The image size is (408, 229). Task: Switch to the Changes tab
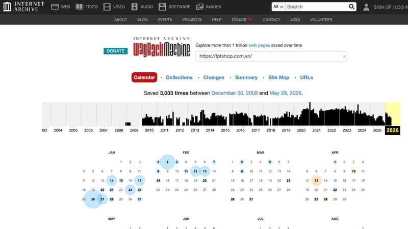click(x=214, y=77)
